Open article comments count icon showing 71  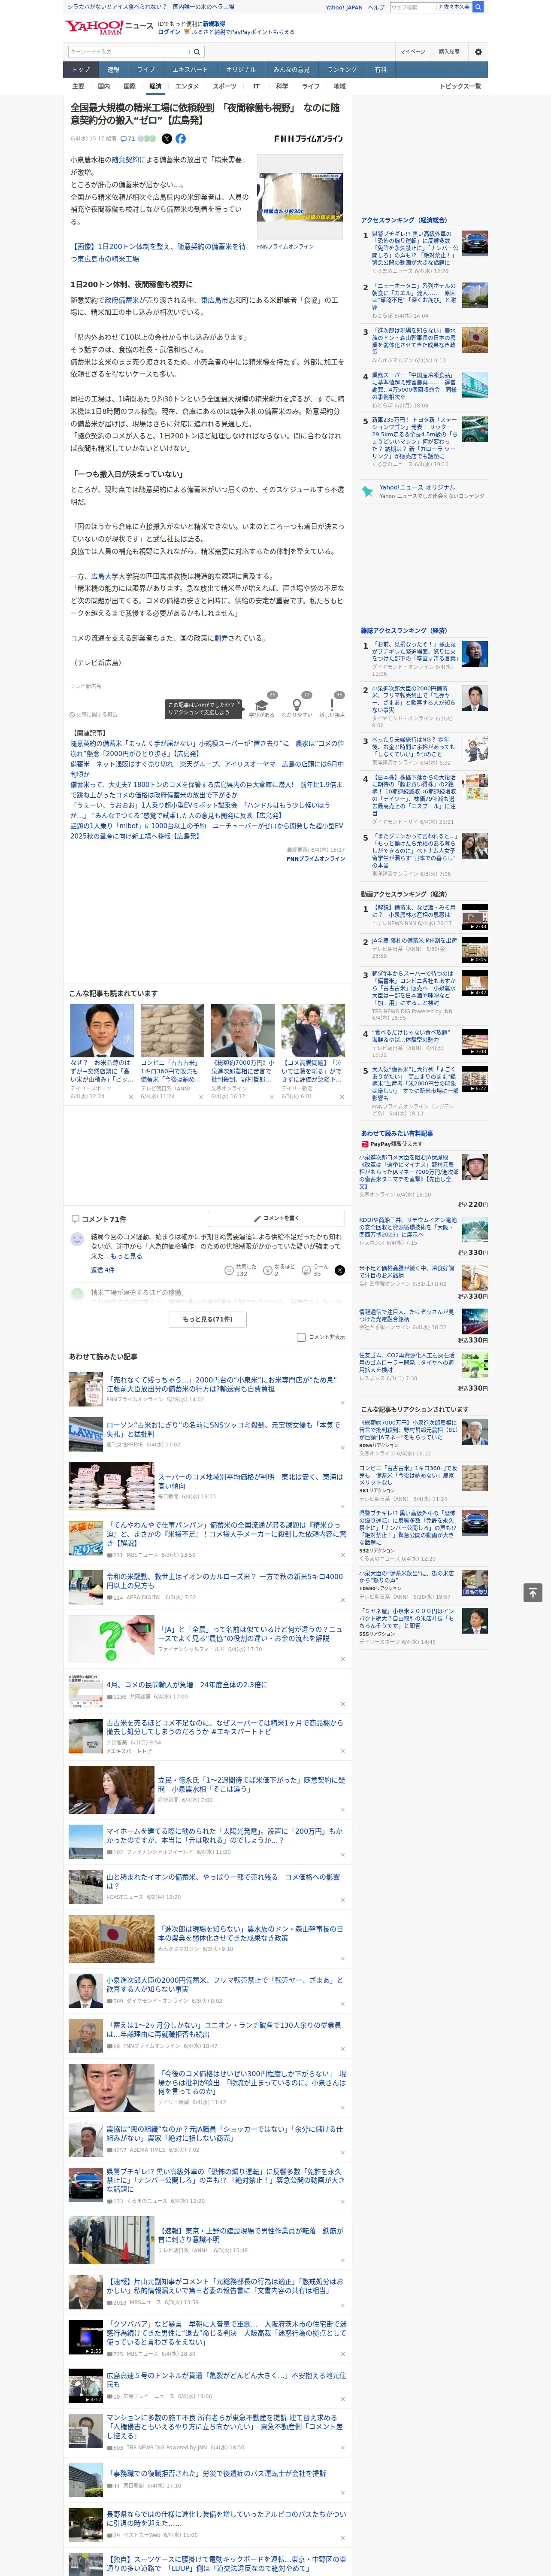coord(128,139)
